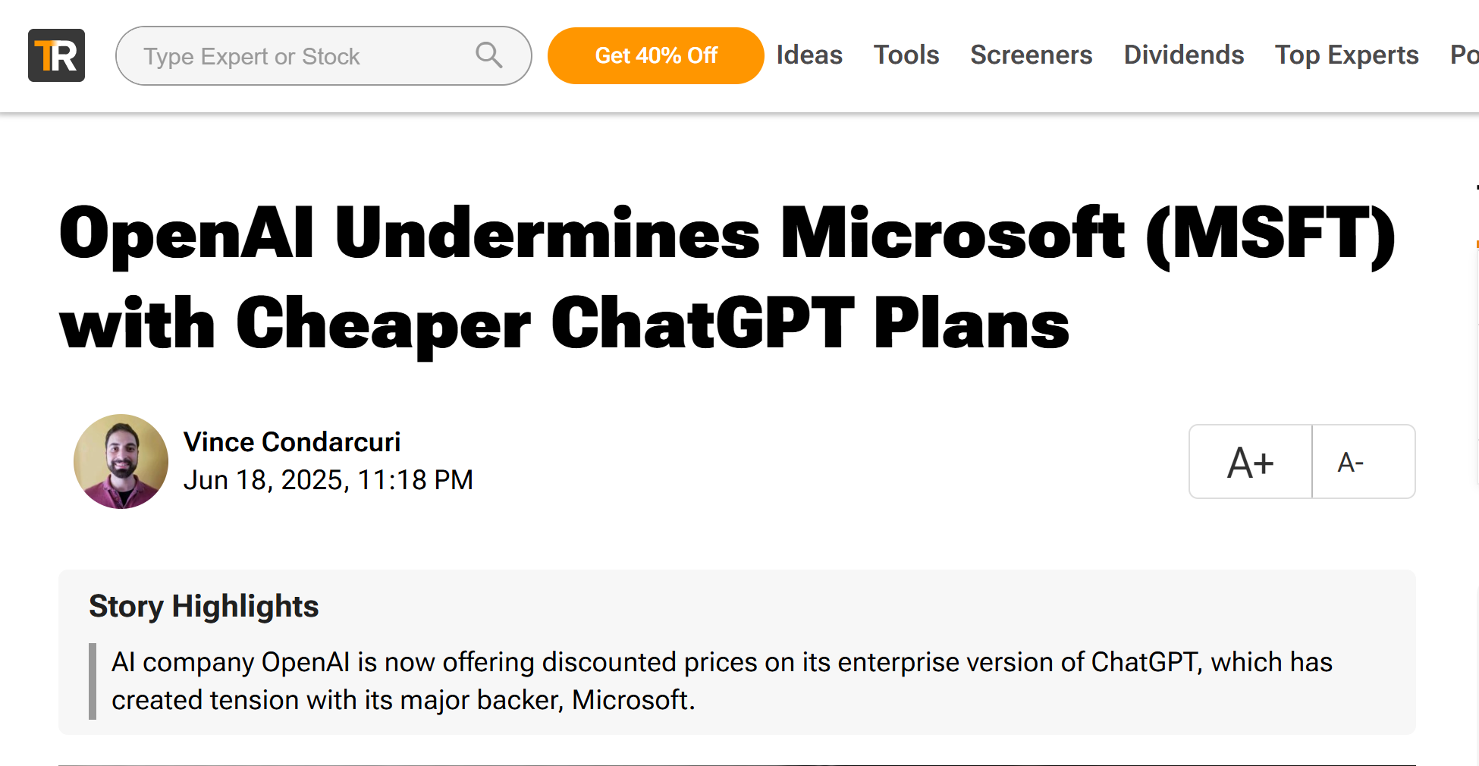This screenshot has height=766, width=1479.
Task: Increase font size with A+ button
Action: [1251, 462]
